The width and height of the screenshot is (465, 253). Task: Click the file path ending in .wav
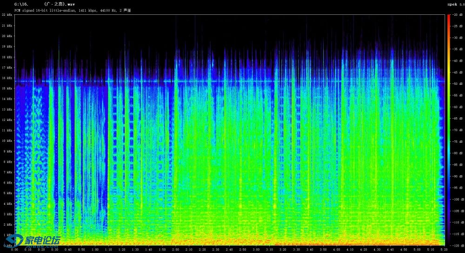[44, 5]
